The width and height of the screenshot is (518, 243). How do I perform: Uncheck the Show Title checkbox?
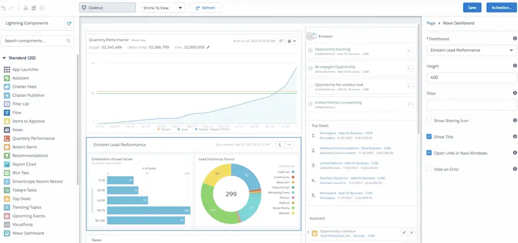pos(429,136)
